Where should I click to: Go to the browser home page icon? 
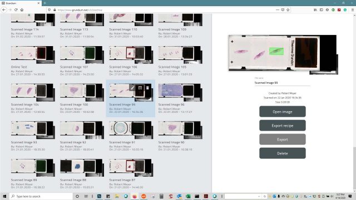click(x=22, y=10)
